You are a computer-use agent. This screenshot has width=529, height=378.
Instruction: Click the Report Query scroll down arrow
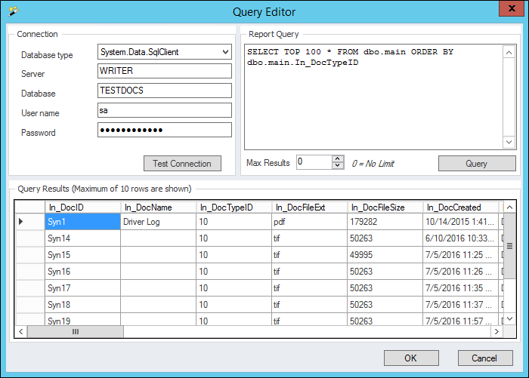[509, 142]
